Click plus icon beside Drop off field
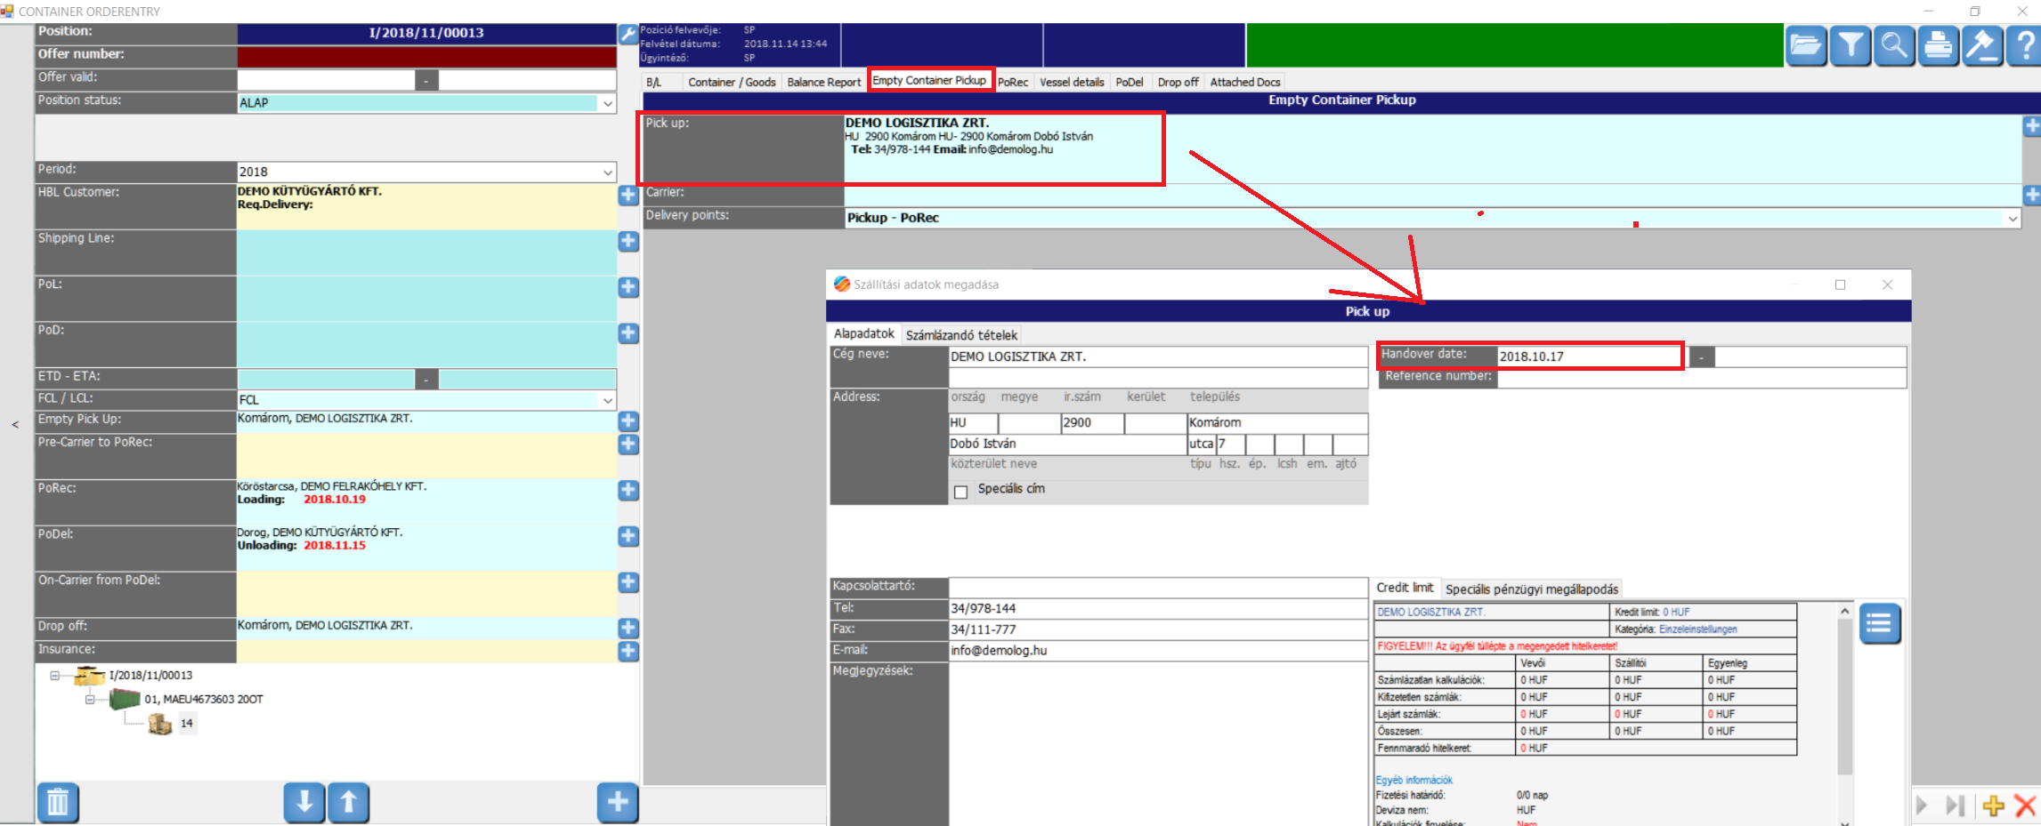 (628, 628)
